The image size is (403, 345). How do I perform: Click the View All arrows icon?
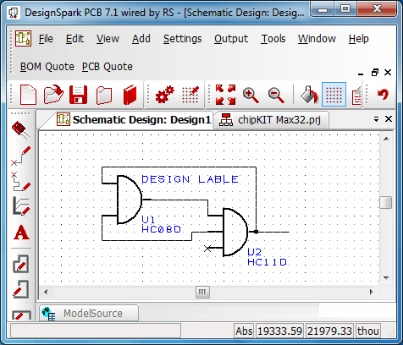[x=225, y=95]
